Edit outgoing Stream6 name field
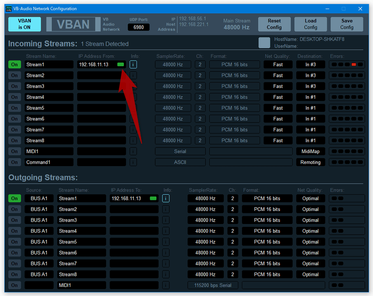The image size is (373, 296). (82, 252)
